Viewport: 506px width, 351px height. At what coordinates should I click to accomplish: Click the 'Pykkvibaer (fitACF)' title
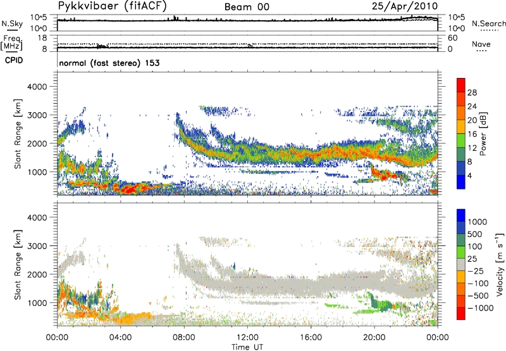pos(113,6)
